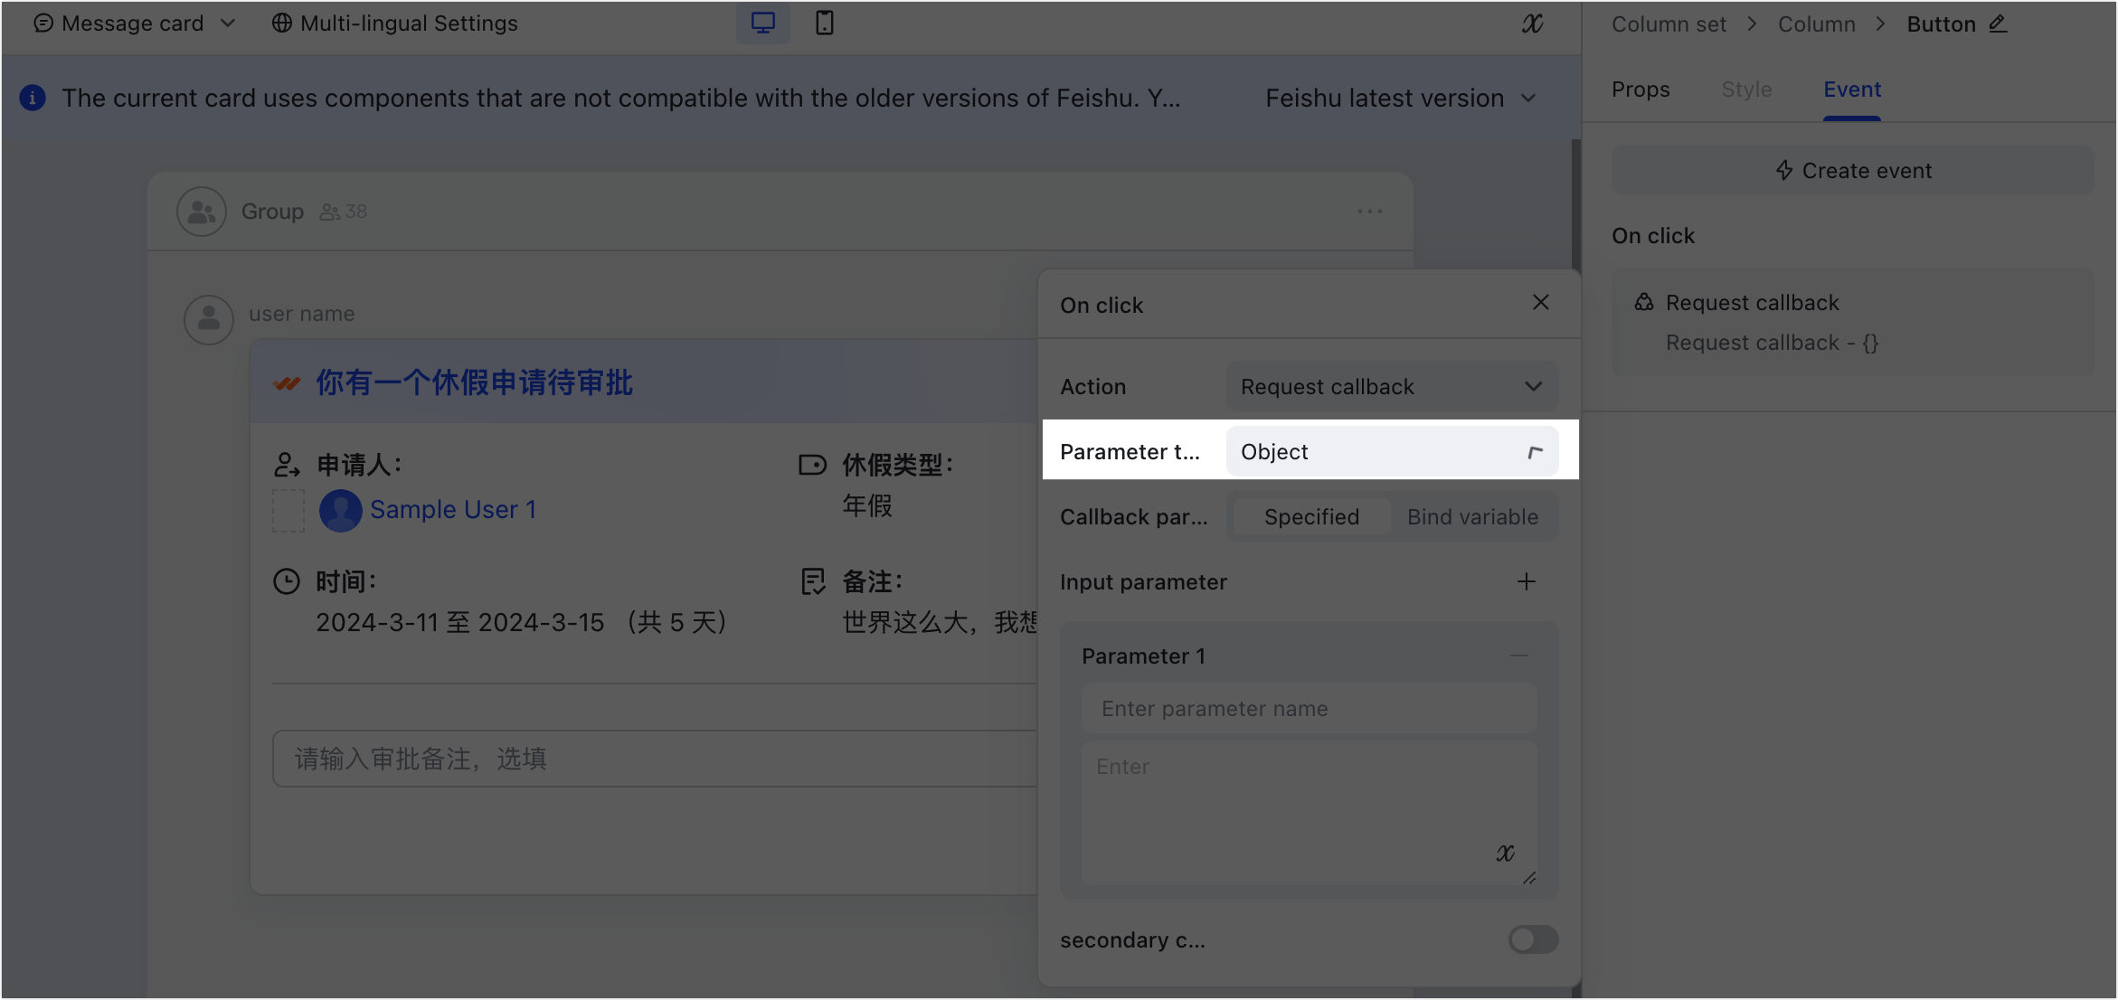Screen dimensions: 2118x1000
Task: Add a new input parameter
Action: coord(1527,581)
